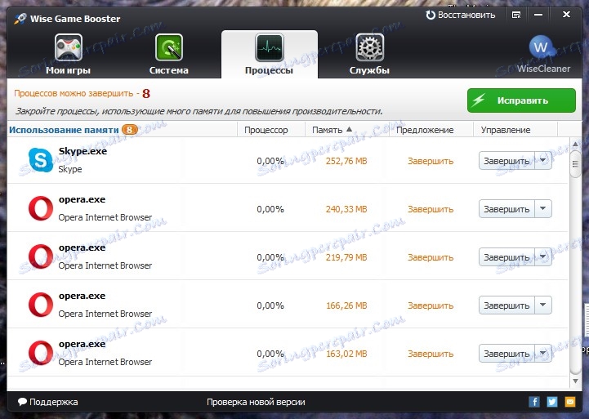Click the 240,33 MB memory value

click(x=346, y=209)
